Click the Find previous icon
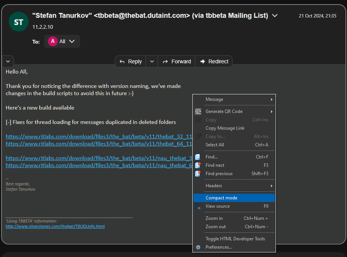The height and width of the screenshot is (257, 347). [x=198, y=174]
